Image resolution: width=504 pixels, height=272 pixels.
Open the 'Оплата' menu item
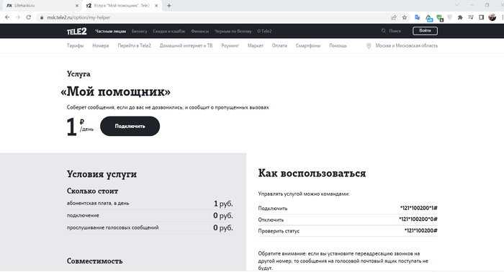[x=279, y=45]
